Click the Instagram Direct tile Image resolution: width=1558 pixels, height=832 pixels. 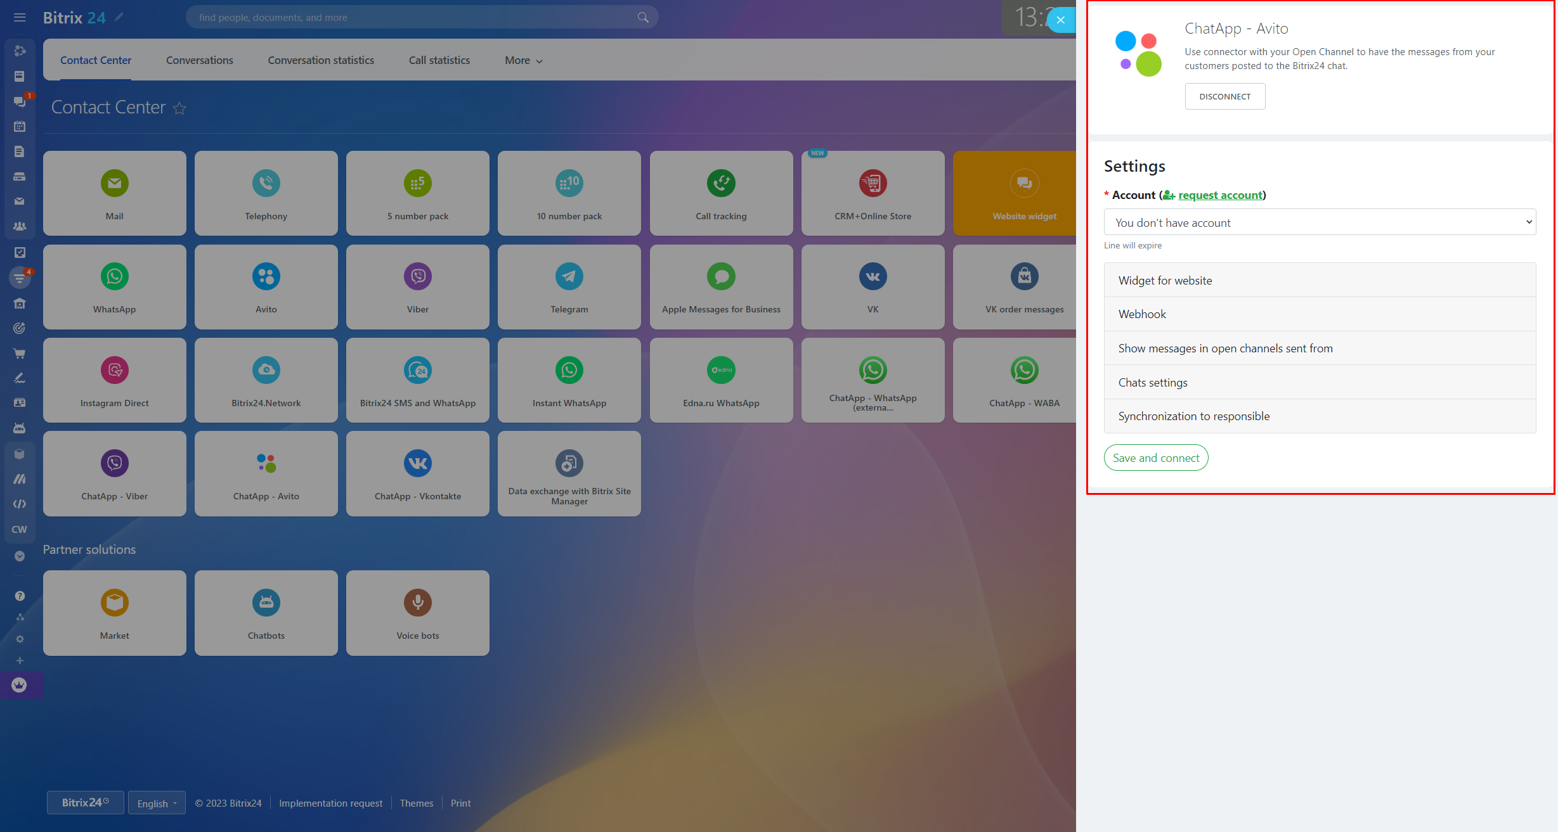[x=114, y=380]
